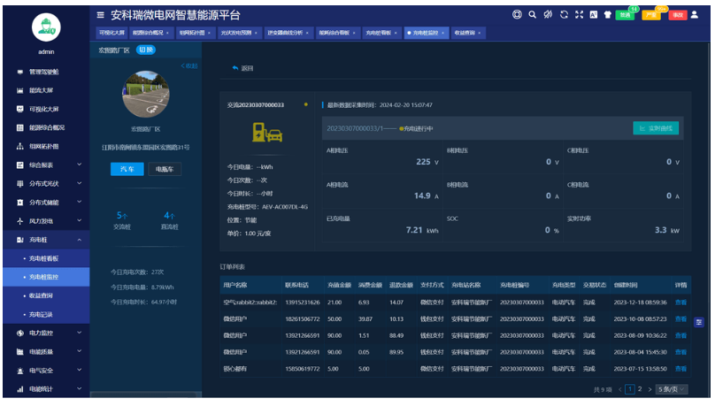Open the theme shirt icon
Viewport: 715px width, 406px height.
point(607,15)
